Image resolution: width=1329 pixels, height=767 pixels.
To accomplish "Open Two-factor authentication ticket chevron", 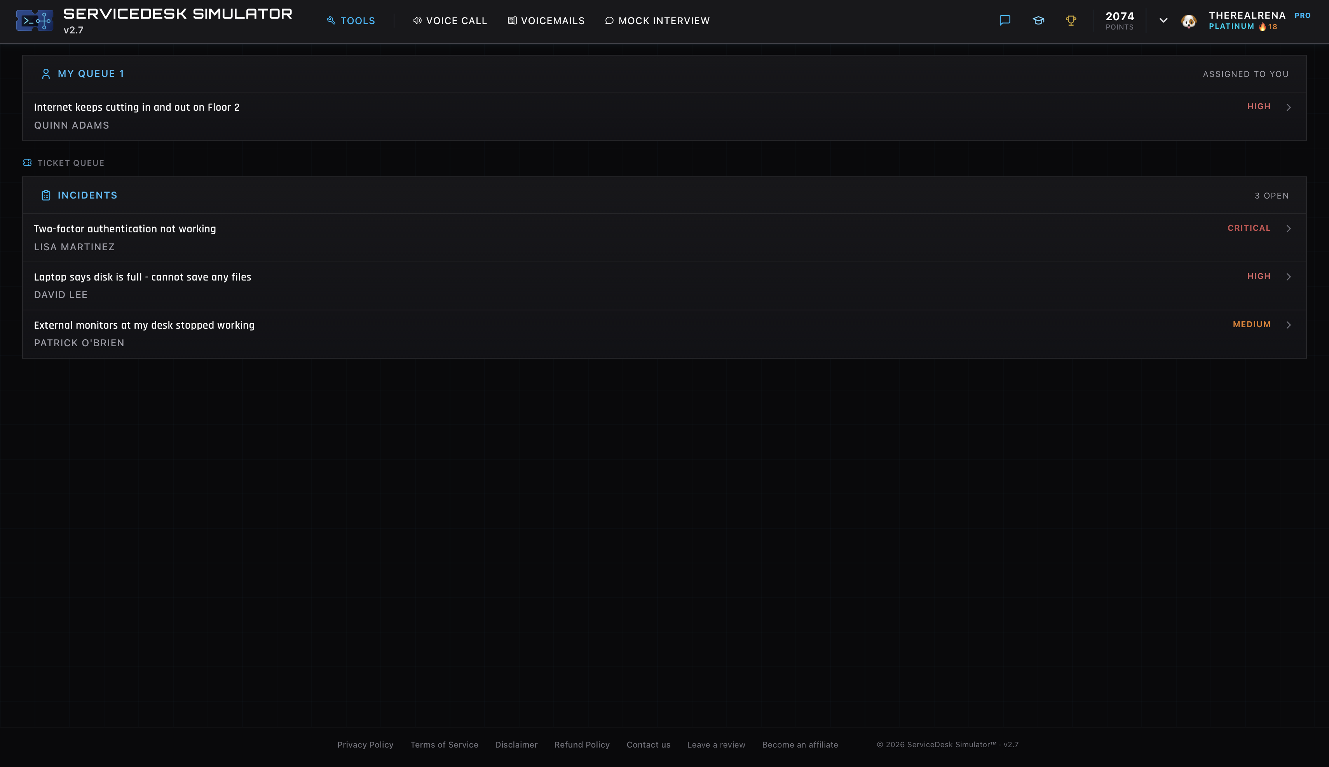I will (1288, 228).
